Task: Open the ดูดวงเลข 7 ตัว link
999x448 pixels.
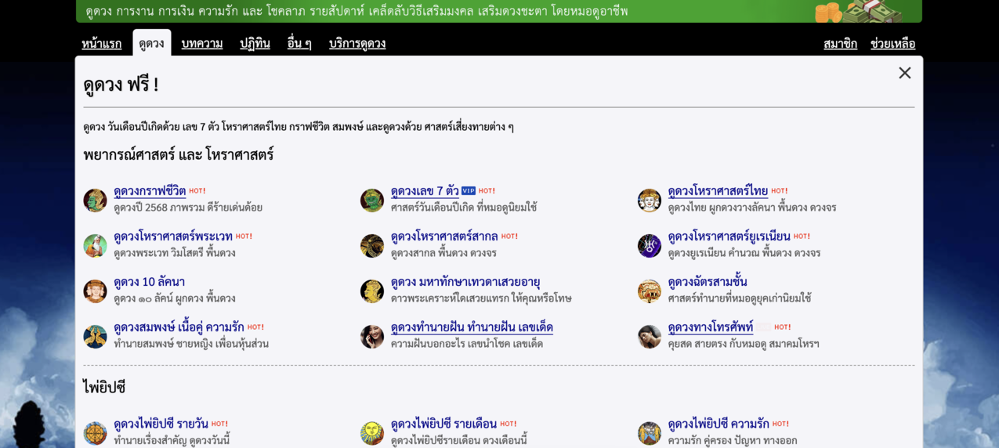Action: click(425, 190)
